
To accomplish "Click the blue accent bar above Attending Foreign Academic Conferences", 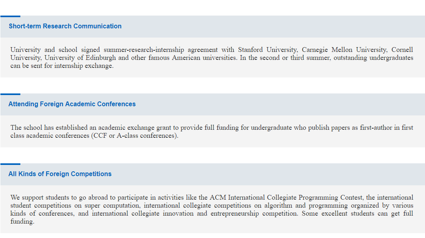I will [x=10, y=94].
